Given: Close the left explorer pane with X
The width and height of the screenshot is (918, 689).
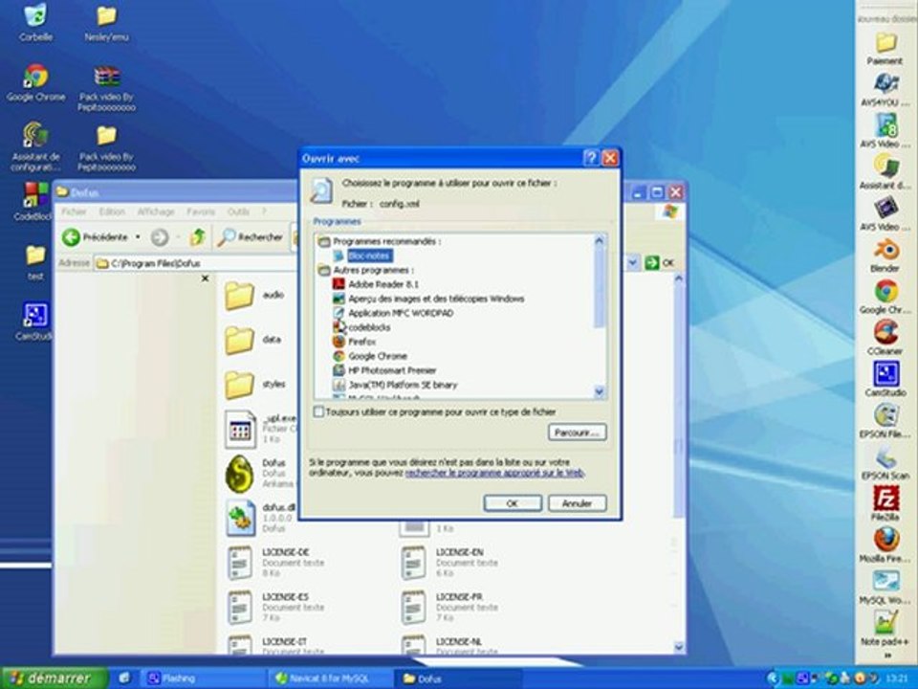Looking at the screenshot, I should [205, 278].
